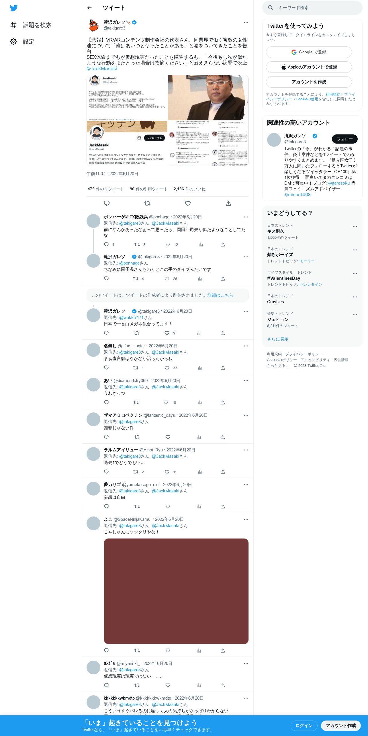
Task: Go back using the arrow icon
Action: point(89,8)
